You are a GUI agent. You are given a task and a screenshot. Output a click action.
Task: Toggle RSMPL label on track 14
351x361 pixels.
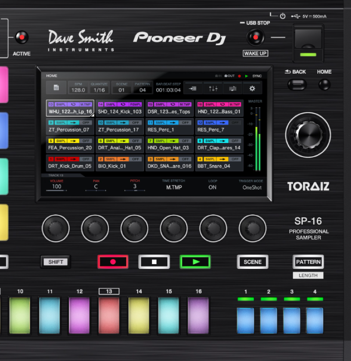click(x=136, y=104)
